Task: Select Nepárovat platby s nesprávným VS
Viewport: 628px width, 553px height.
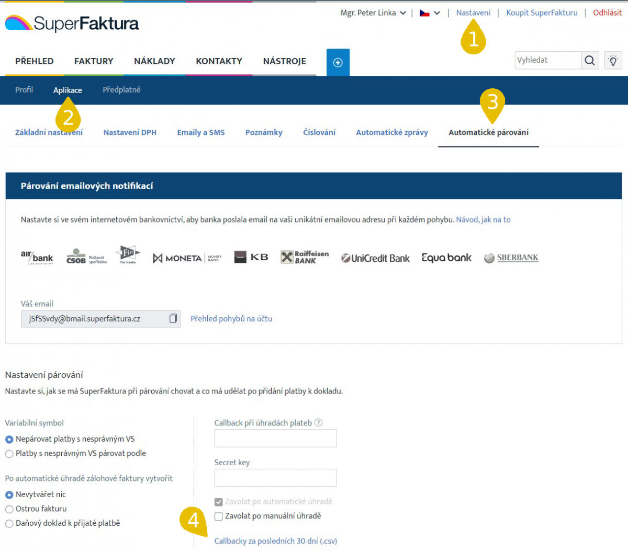Action: click(9, 440)
